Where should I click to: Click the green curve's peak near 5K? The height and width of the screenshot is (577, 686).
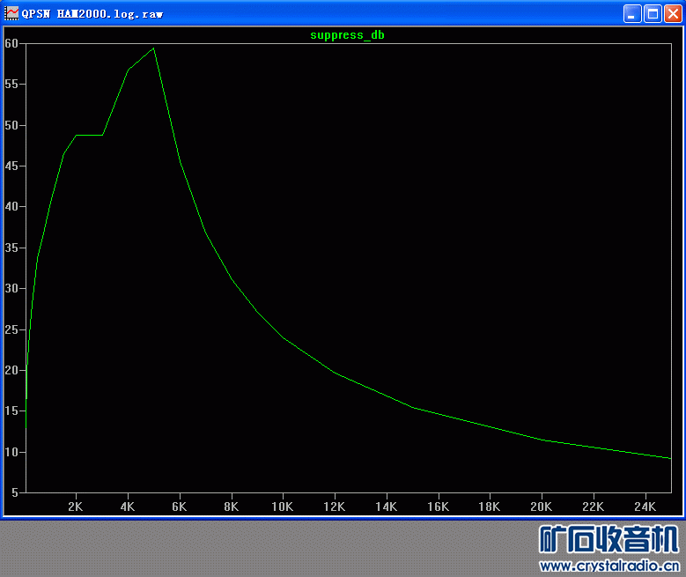pyautogui.click(x=154, y=48)
